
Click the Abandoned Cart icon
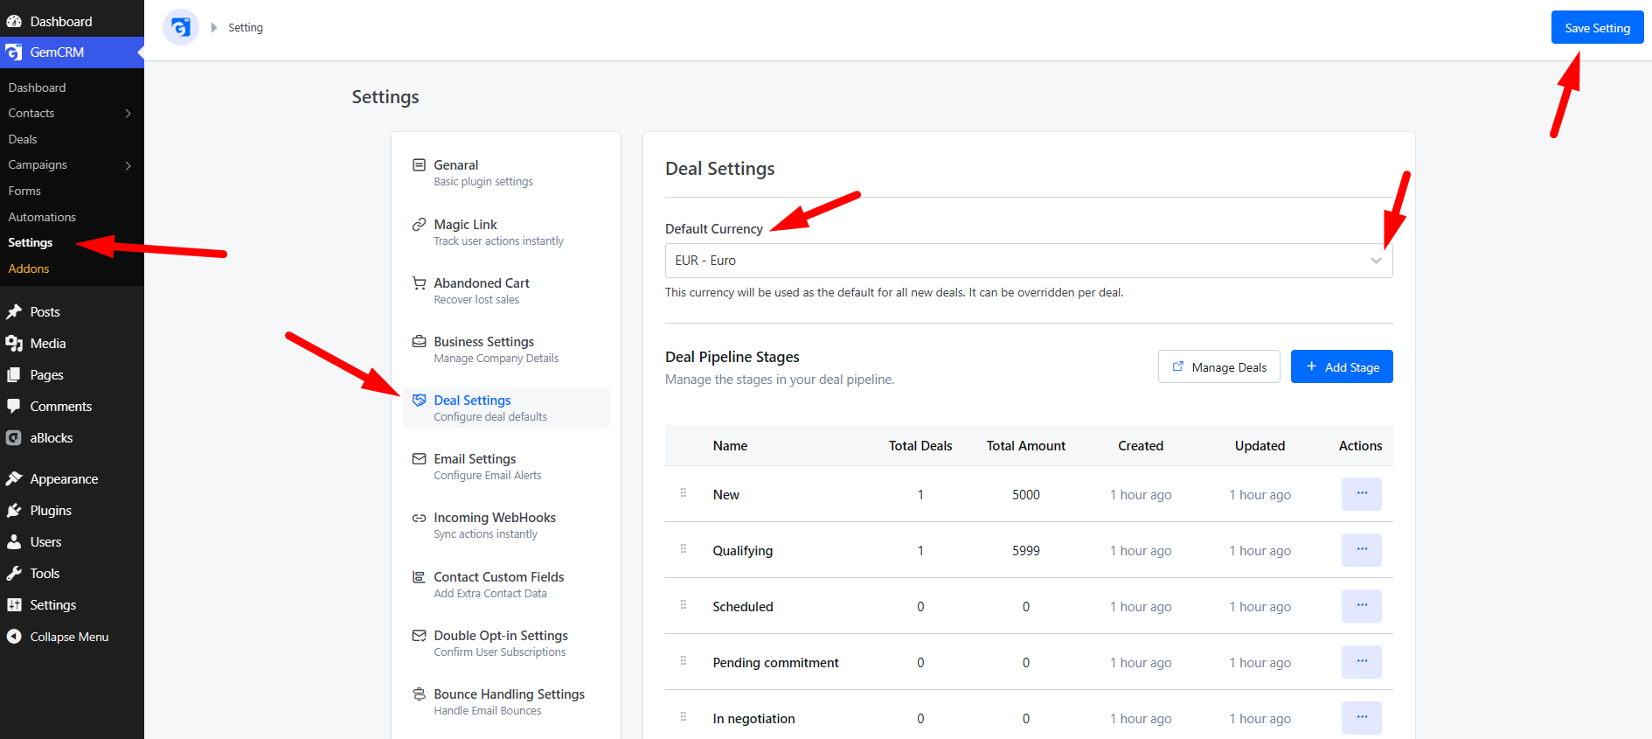pyautogui.click(x=419, y=282)
